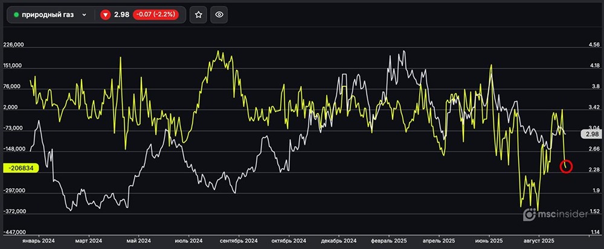This screenshot has height=249, width=604.
Task: Click the 2.28 right axis value
Action: 594,170
